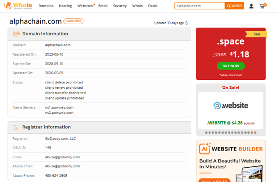The height and width of the screenshot is (182, 278).
Task: Click the Make offer button
Action: (x=74, y=21)
